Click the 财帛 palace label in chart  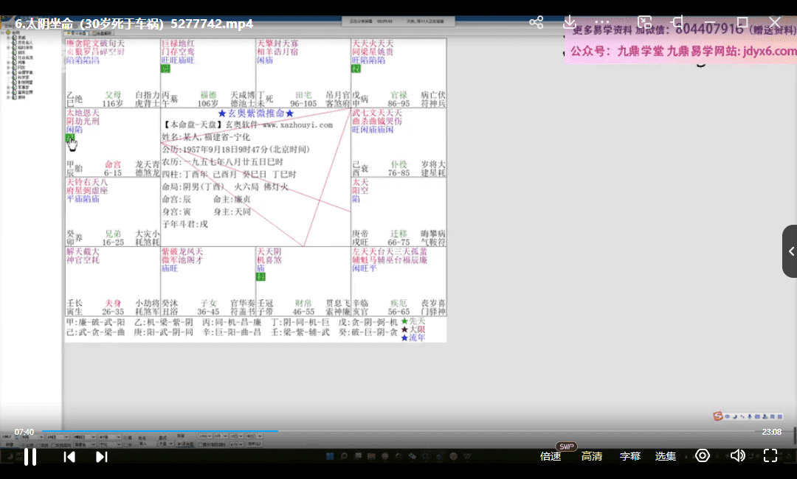tap(303, 303)
